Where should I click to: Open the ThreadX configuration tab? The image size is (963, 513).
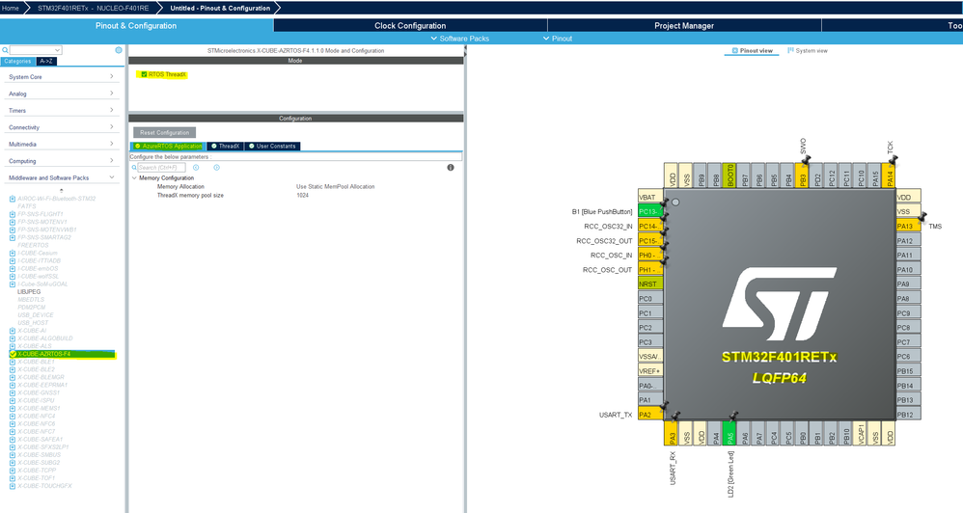point(226,146)
